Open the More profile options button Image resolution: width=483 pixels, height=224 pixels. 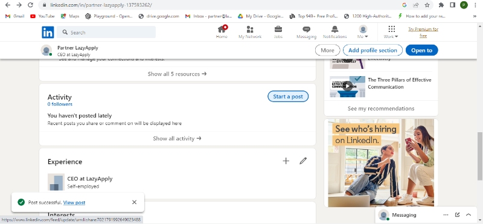click(327, 50)
